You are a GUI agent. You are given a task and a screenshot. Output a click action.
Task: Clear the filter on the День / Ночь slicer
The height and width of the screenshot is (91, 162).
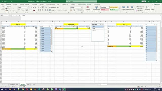point(103,25)
